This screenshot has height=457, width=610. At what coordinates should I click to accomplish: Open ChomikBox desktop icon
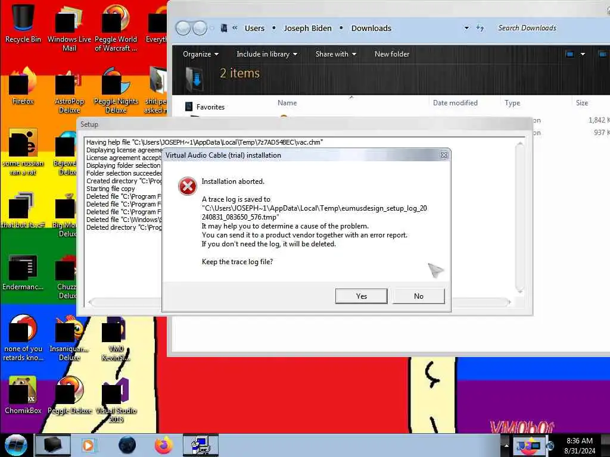coord(23,395)
